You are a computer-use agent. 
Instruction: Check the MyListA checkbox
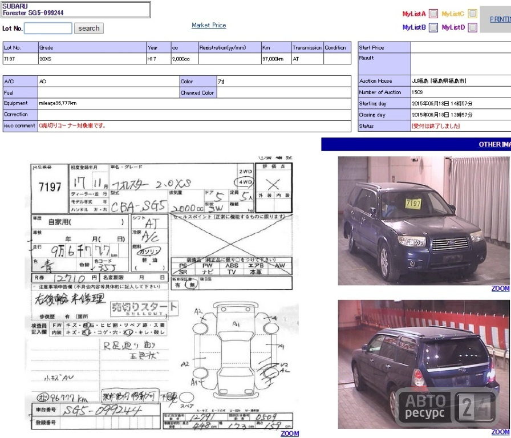433,14
